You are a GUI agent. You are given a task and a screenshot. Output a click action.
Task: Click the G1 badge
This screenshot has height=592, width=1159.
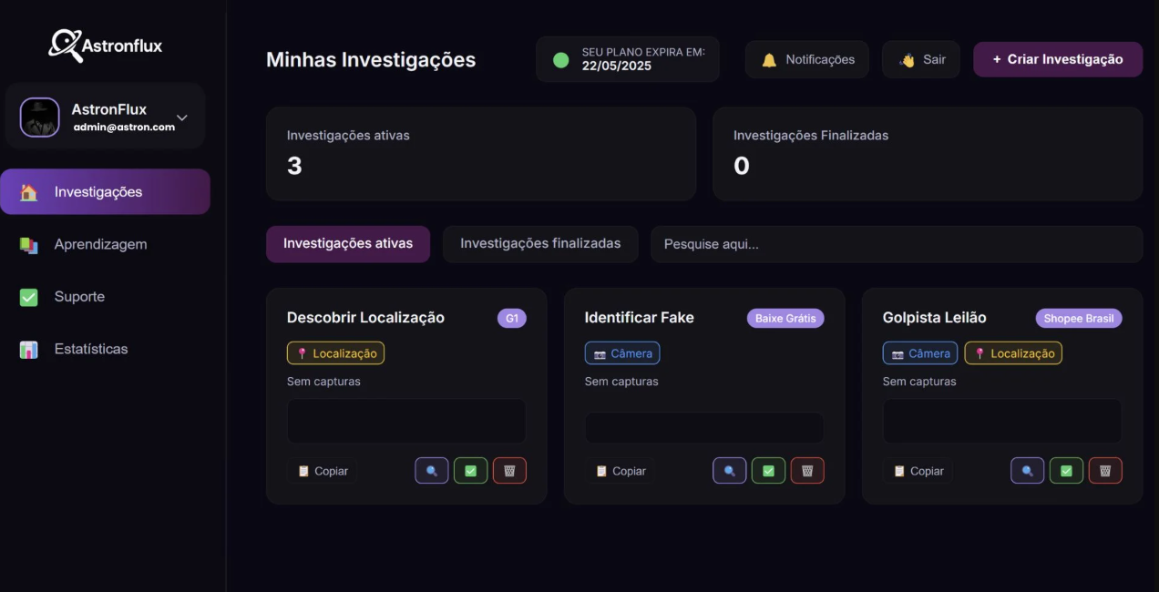[x=512, y=319]
